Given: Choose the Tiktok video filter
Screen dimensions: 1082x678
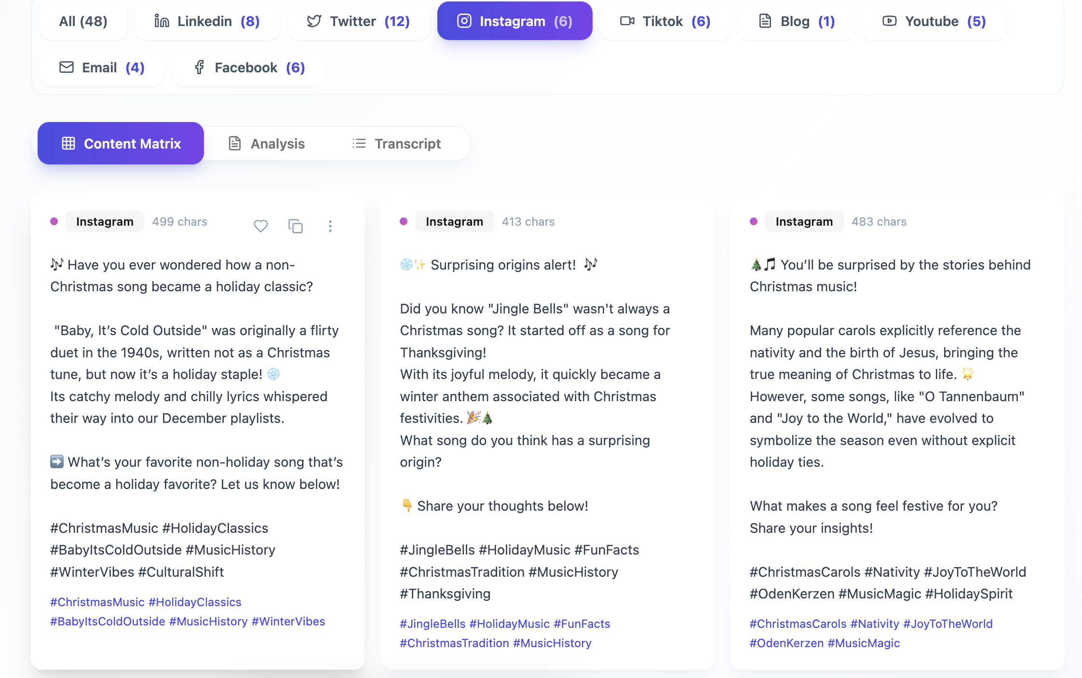Looking at the screenshot, I should (x=665, y=21).
